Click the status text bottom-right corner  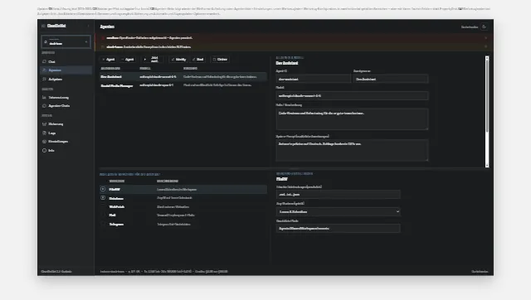tap(480, 271)
